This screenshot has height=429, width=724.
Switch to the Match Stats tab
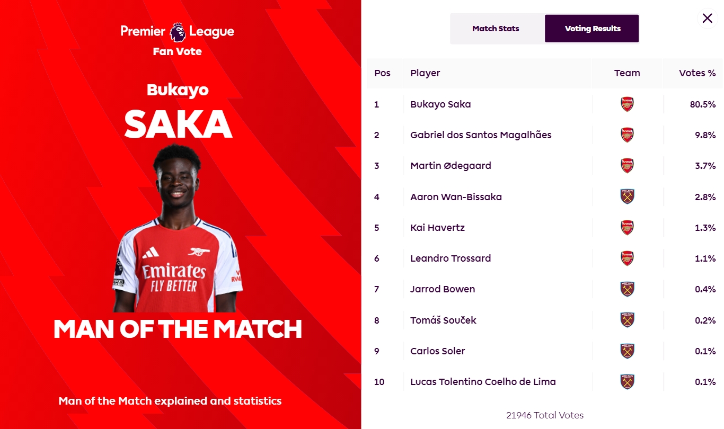coord(496,29)
